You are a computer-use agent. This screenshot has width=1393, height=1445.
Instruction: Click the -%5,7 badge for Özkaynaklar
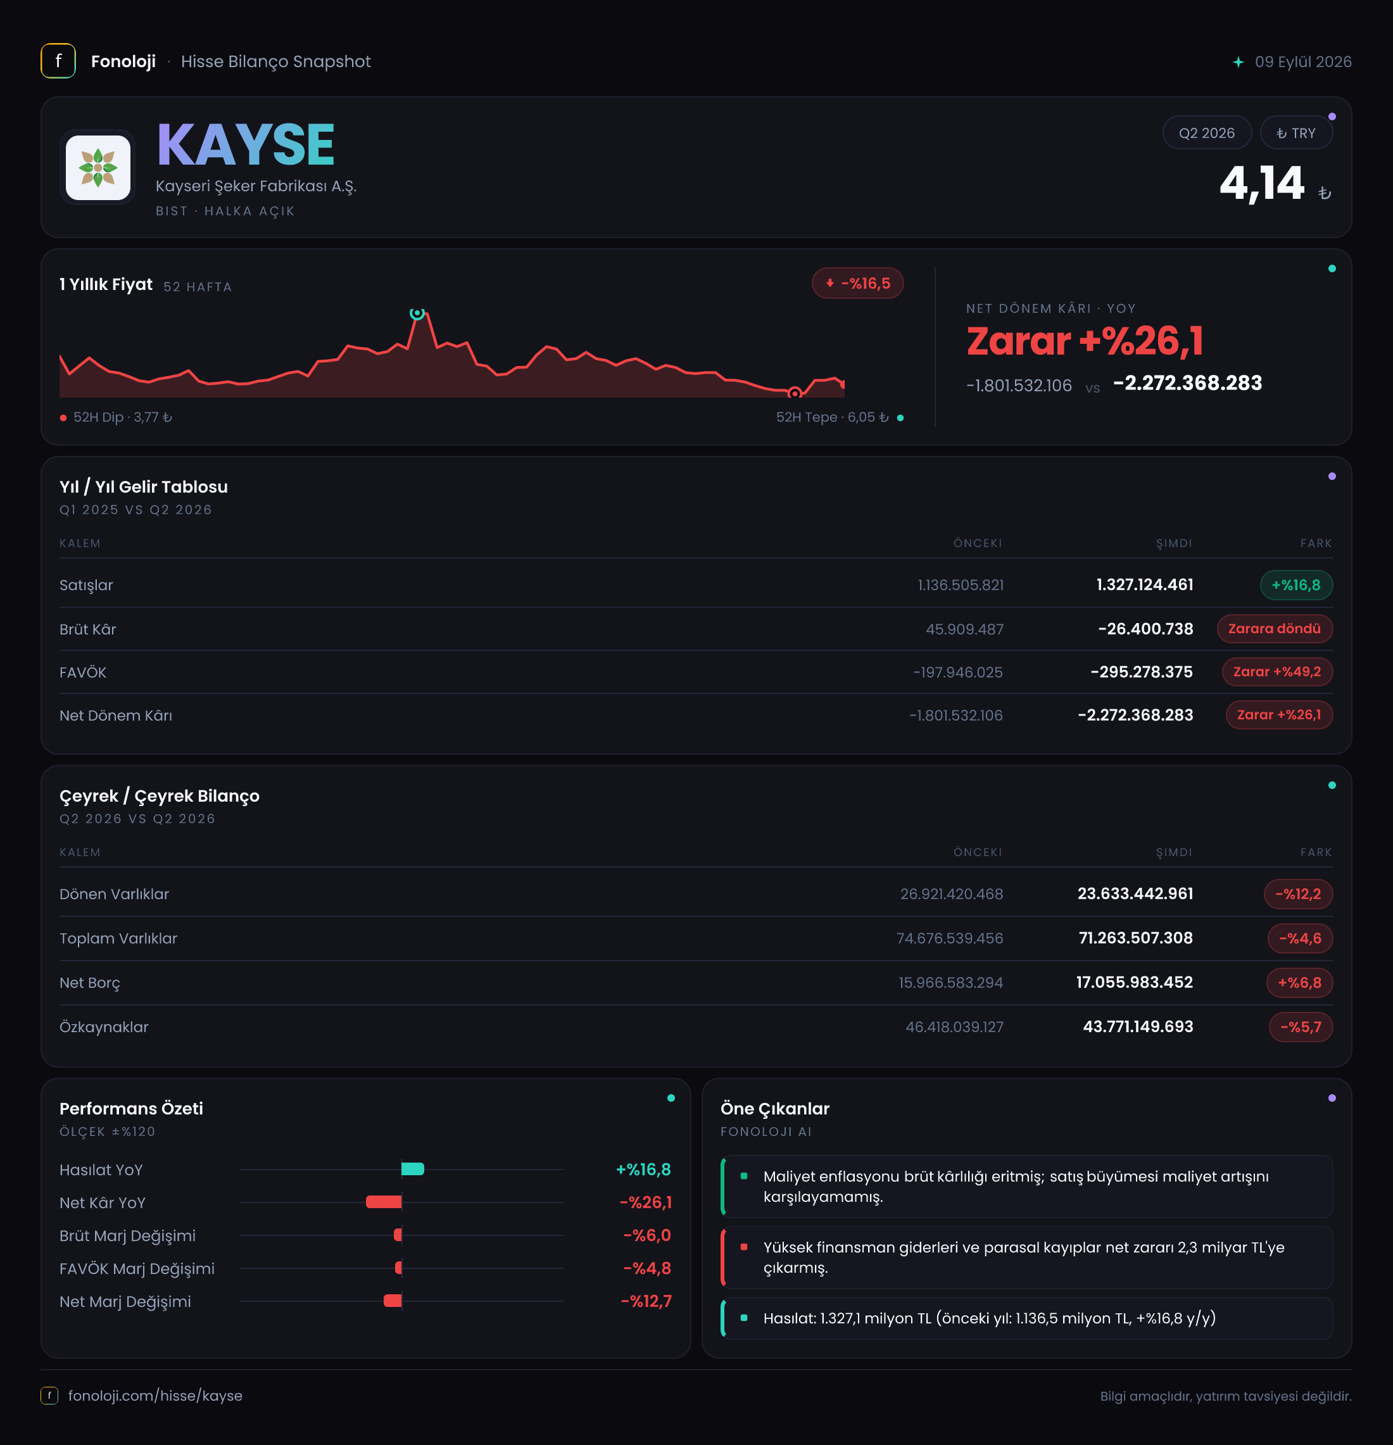(1301, 1027)
